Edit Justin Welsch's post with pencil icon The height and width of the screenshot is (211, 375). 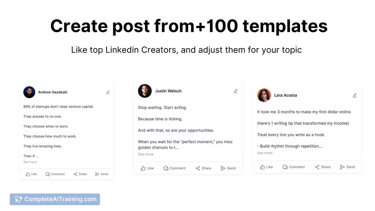click(x=236, y=91)
